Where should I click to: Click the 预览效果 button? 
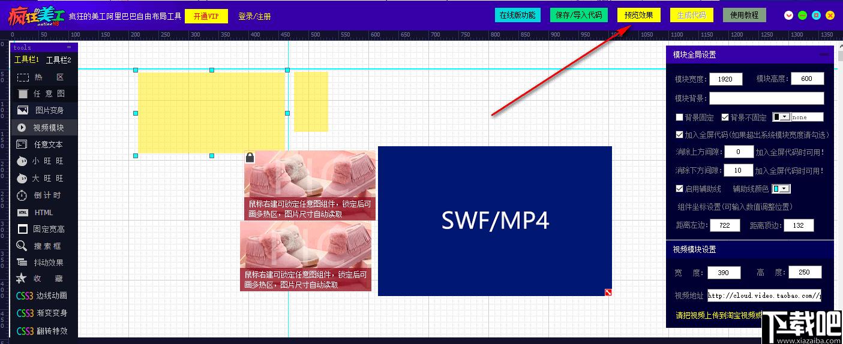[639, 15]
